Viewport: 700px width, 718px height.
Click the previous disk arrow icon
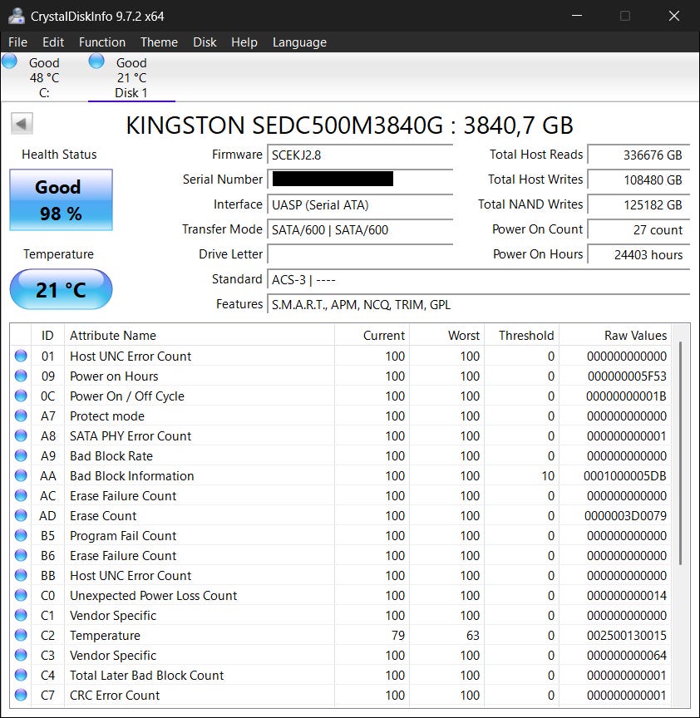[22, 125]
